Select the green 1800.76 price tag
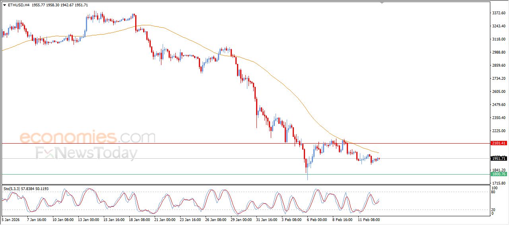Viewport: 509px width, 225px height. [x=499, y=174]
